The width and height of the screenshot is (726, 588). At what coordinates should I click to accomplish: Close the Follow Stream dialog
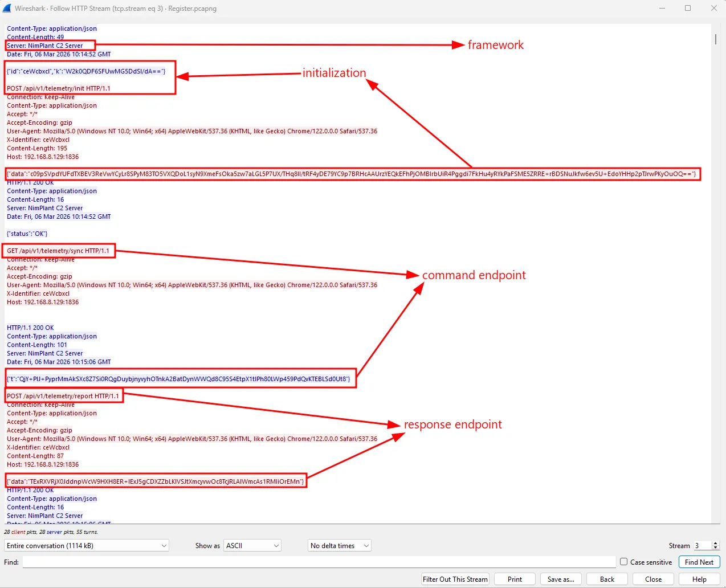[652, 579]
